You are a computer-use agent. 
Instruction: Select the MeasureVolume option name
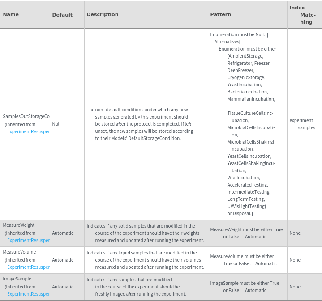[x=19, y=252]
